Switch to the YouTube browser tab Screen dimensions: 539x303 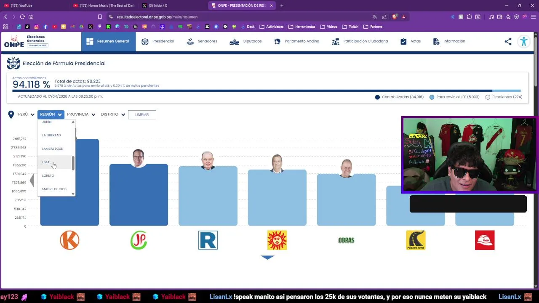[x=35, y=5]
